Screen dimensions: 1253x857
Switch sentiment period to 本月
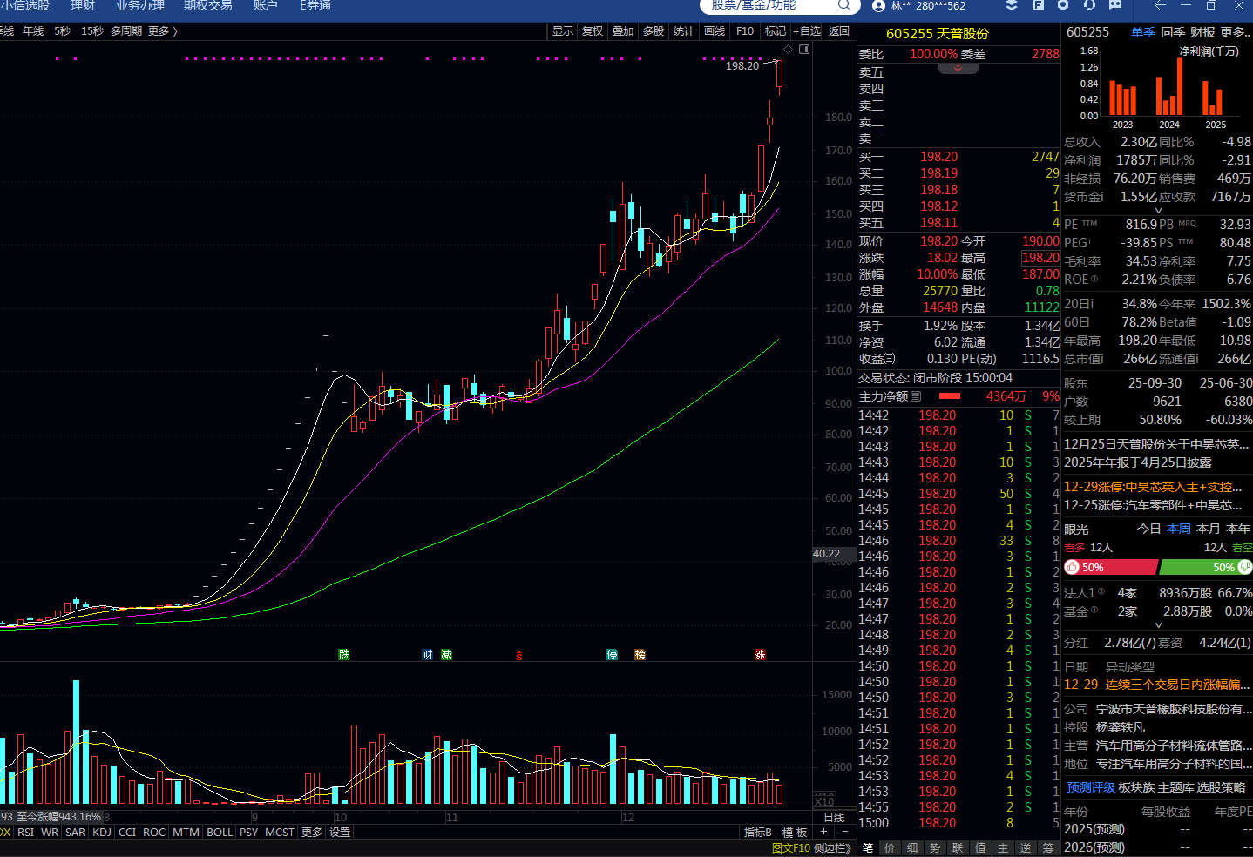[1208, 529]
